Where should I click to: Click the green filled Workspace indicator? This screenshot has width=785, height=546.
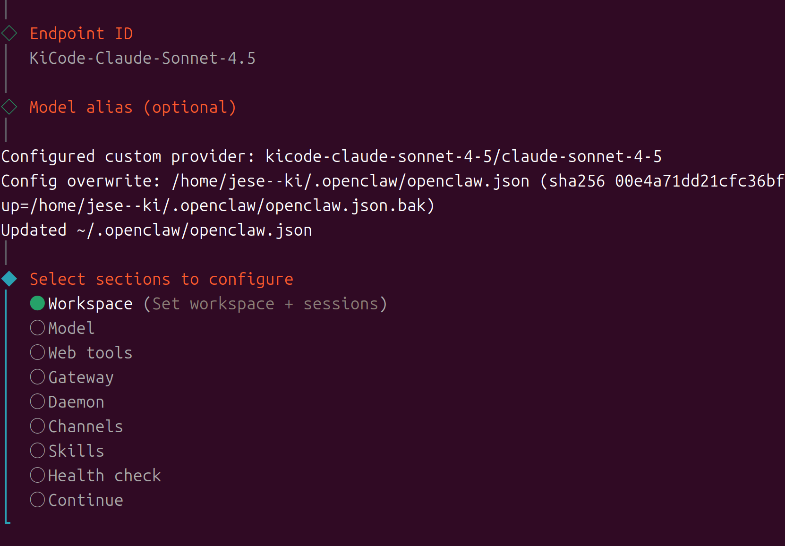tap(37, 303)
